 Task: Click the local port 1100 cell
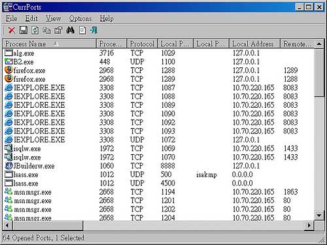tap(167, 61)
